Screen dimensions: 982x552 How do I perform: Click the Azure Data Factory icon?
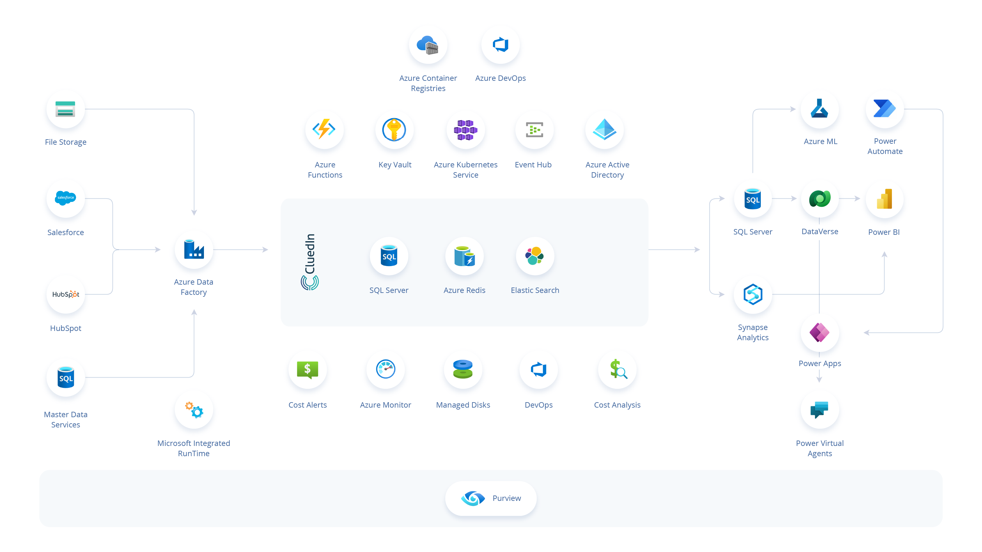pos(194,249)
